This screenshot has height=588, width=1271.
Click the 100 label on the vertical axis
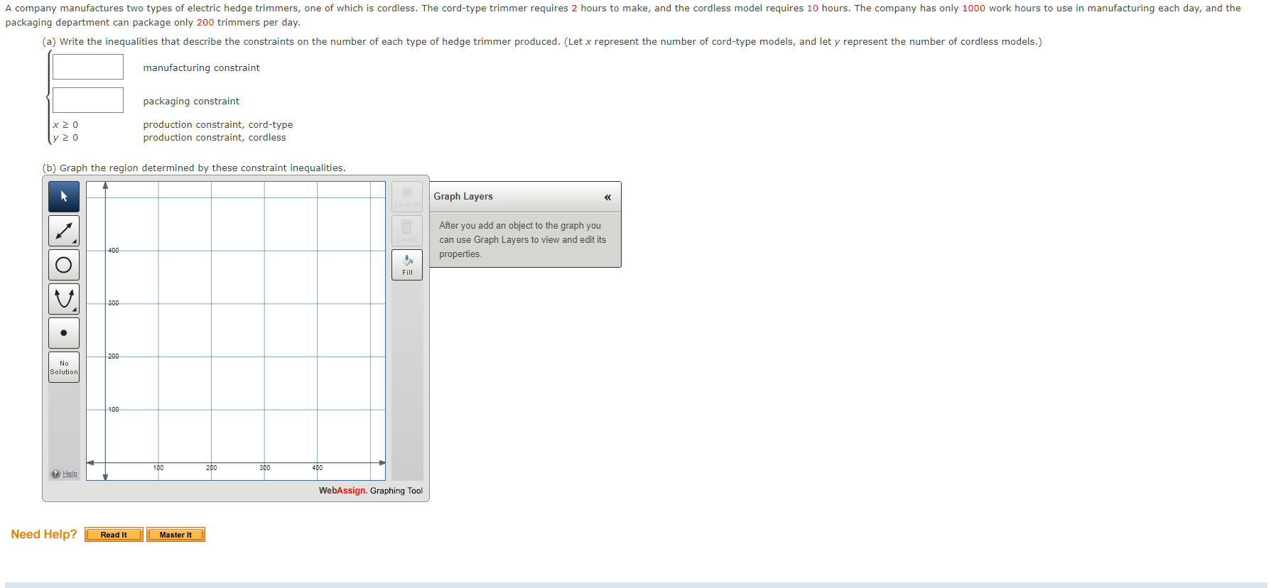(x=114, y=410)
